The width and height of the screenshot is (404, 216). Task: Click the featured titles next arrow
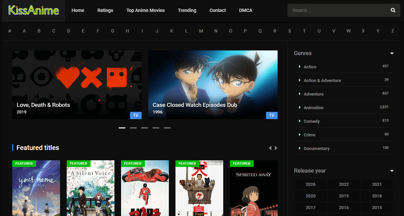click(x=276, y=148)
